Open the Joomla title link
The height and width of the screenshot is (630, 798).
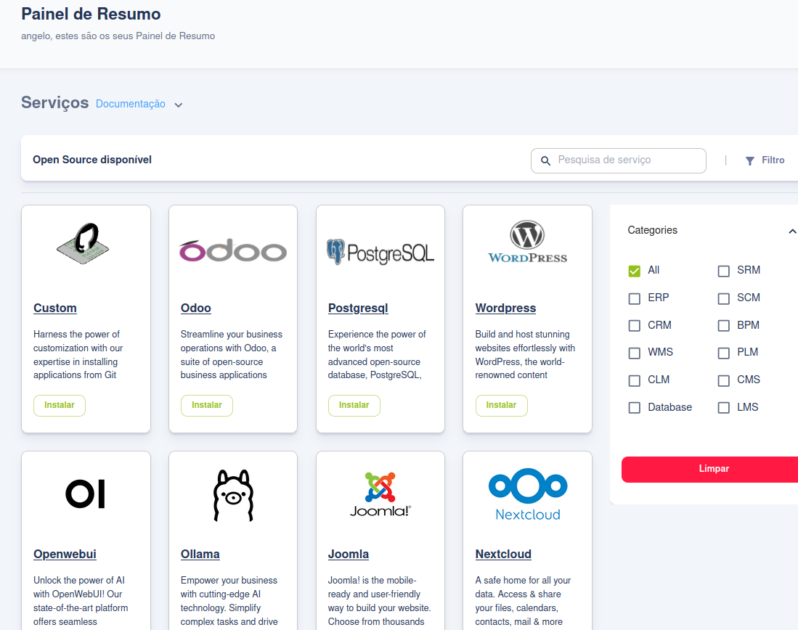pyautogui.click(x=348, y=555)
